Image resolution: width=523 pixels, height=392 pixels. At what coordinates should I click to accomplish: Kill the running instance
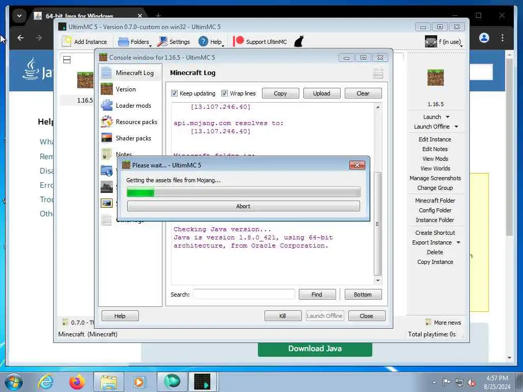coord(282,315)
